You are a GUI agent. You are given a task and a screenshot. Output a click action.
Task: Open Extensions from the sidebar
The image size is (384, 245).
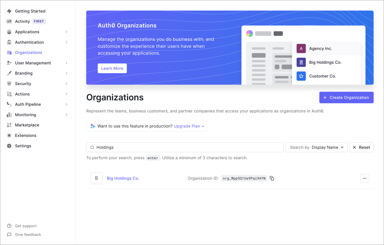(x=26, y=136)
